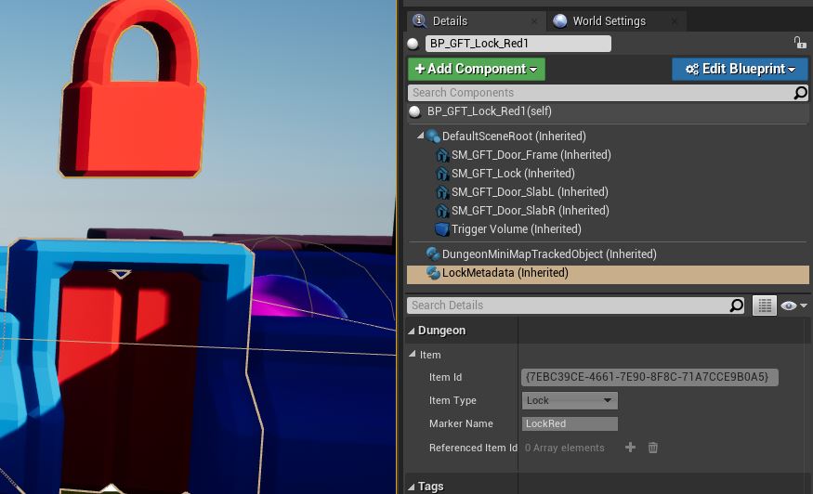The width and height of the screenshot is (813, 494).
Task: Click the SM_GFT_Door_Frame mesh icon
Action: (x=442, y=155)
